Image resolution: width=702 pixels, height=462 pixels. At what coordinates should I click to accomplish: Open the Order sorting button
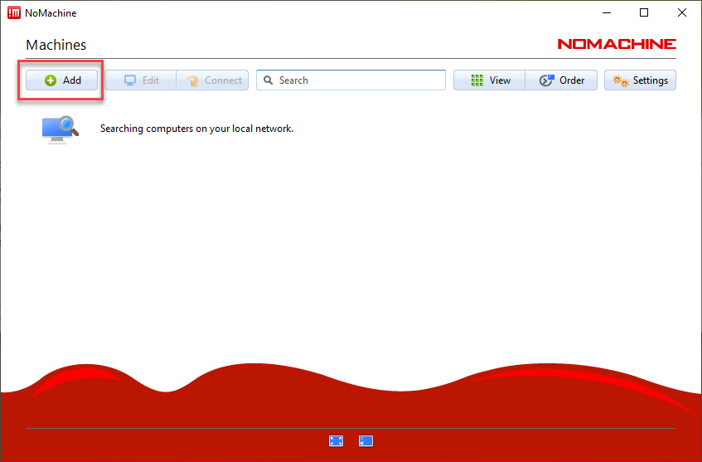(x=561, y=80)
